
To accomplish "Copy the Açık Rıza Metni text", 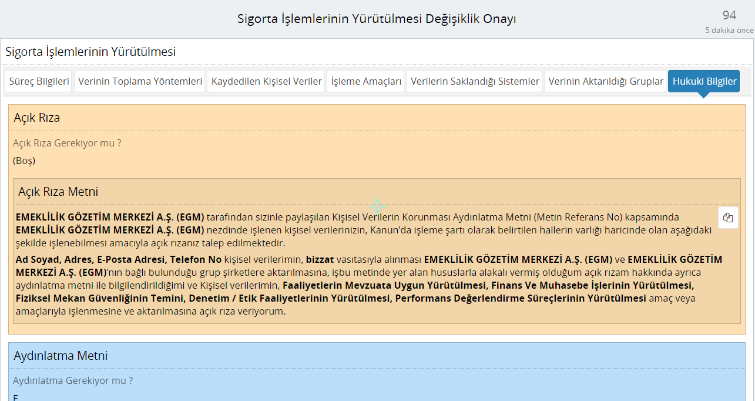I will [x=728, y=218].
